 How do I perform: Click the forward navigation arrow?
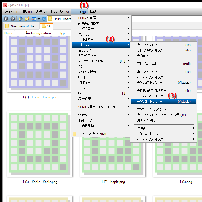click(x=12, y=19)
